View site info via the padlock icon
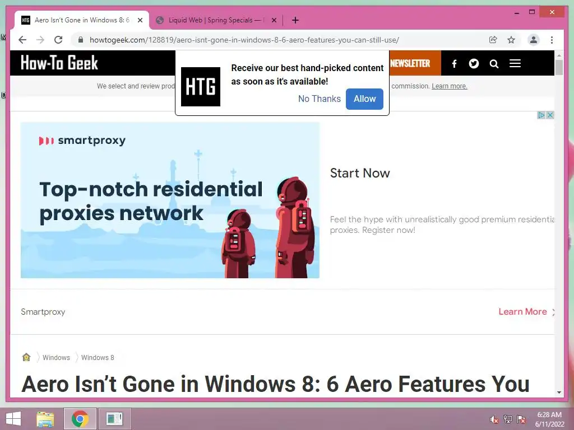 point(81,40)
